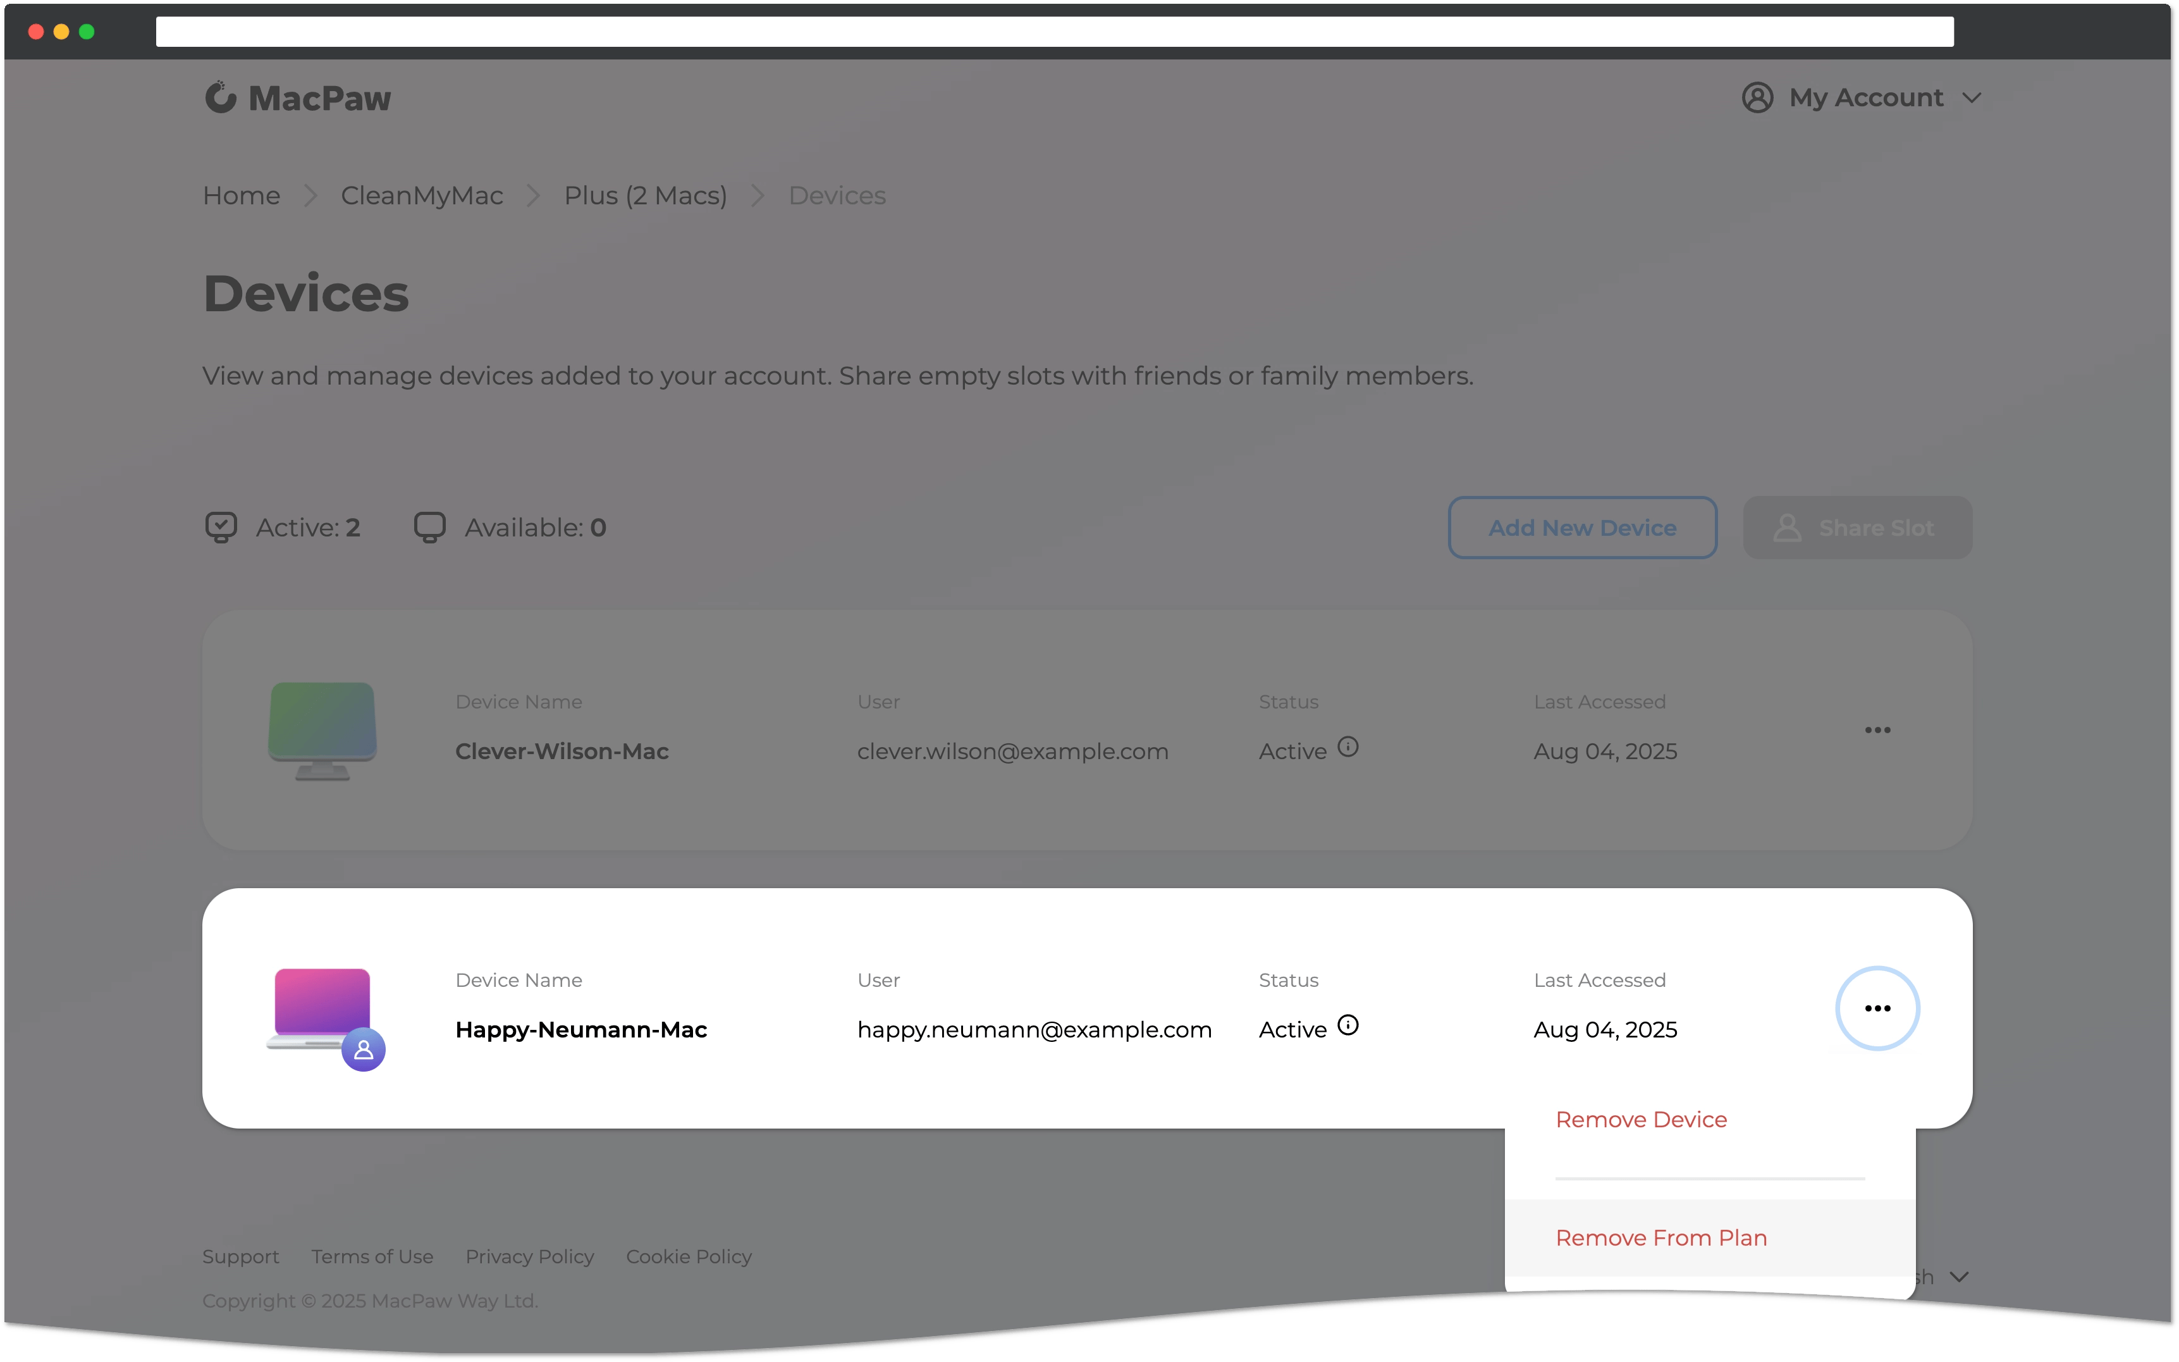
Task: Select happy.neumann@example.com user text
Action: [x=1034, y=1030]
